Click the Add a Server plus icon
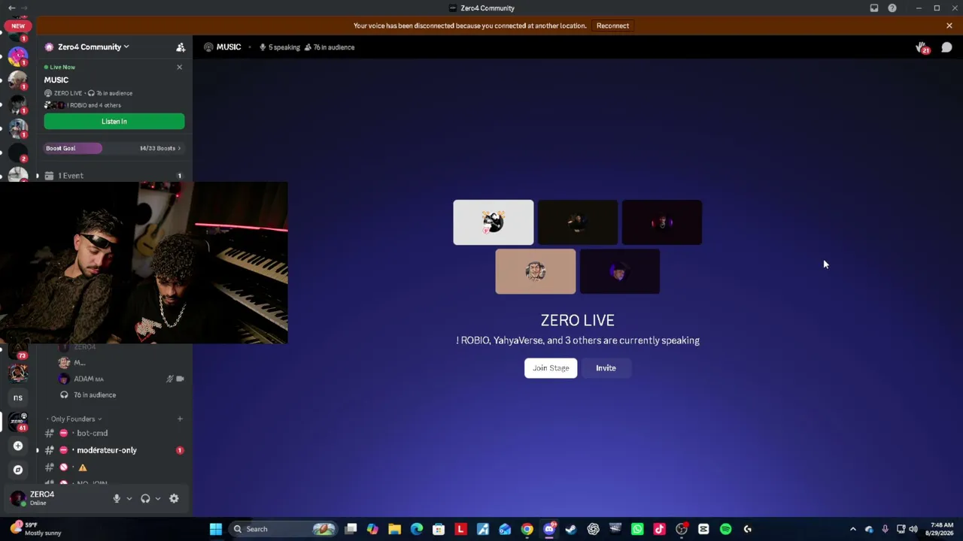The image size is (963, 541). tap(18, 446)
